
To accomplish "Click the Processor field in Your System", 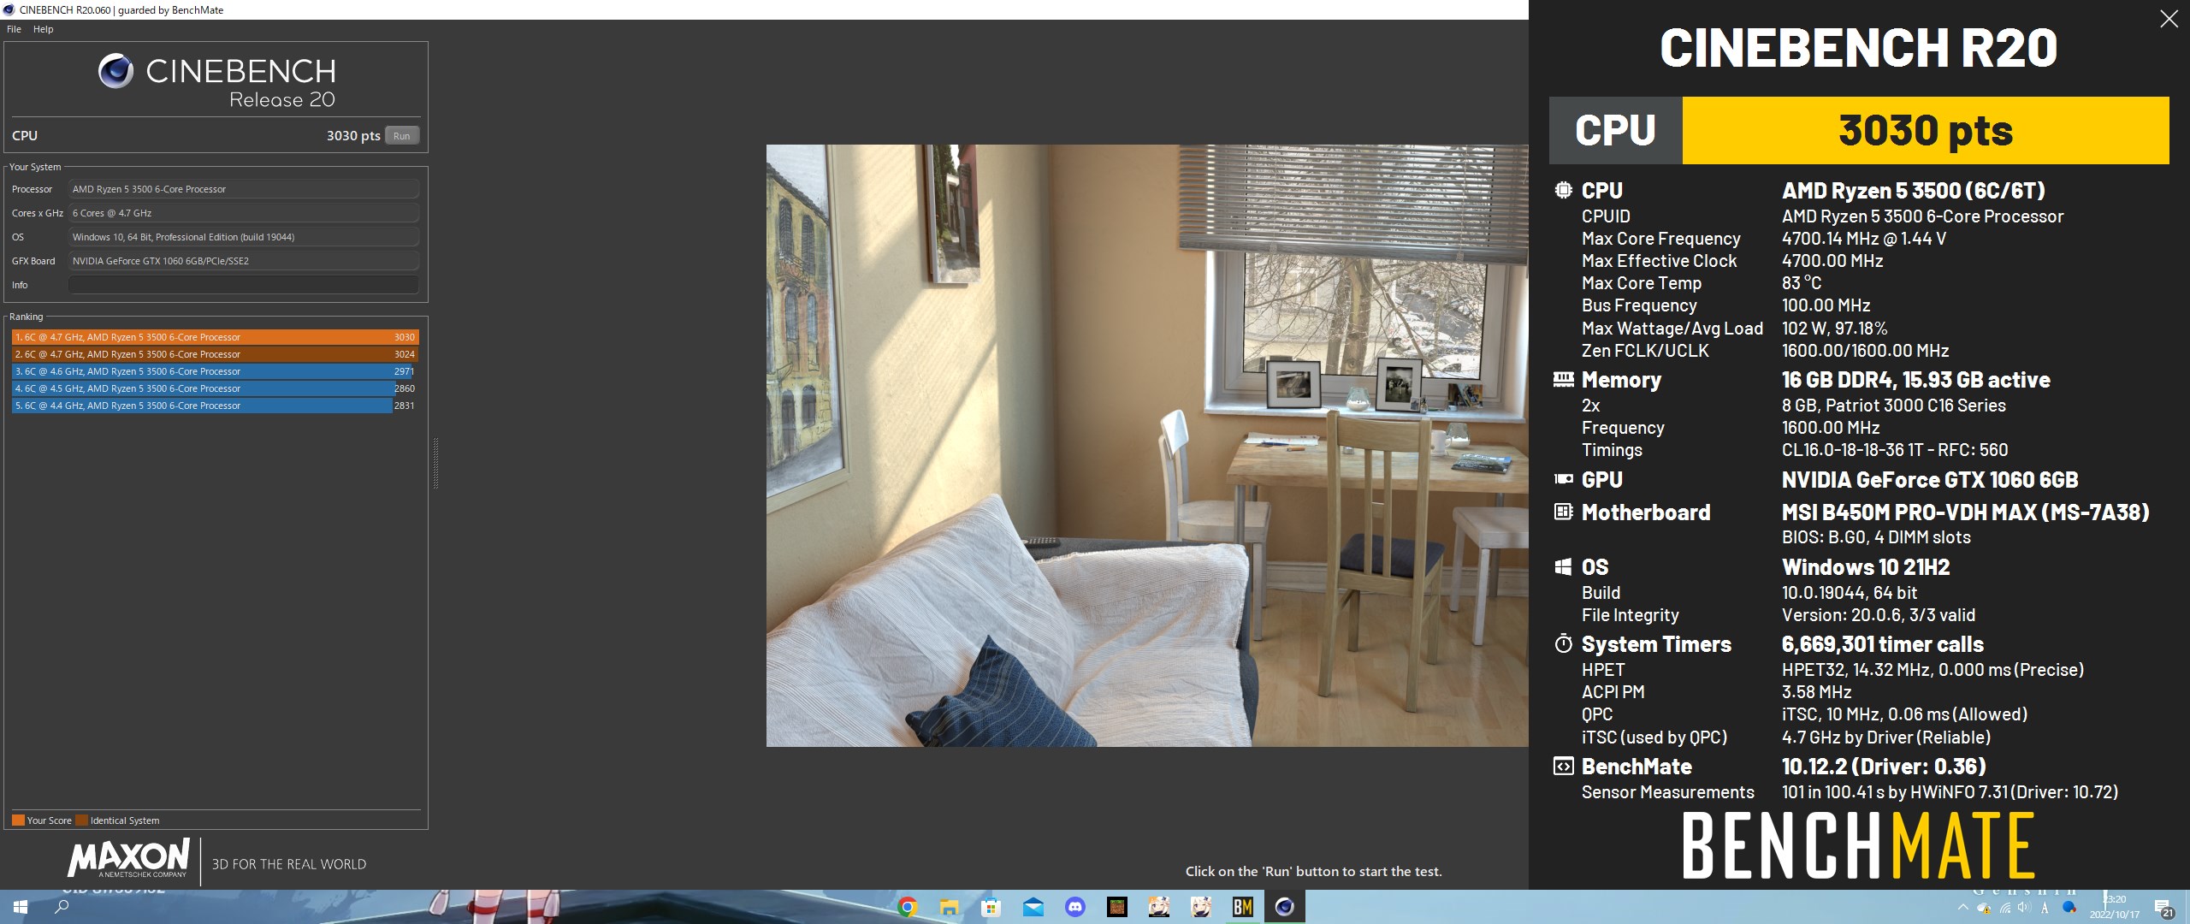I will click(x=244, y=189).
